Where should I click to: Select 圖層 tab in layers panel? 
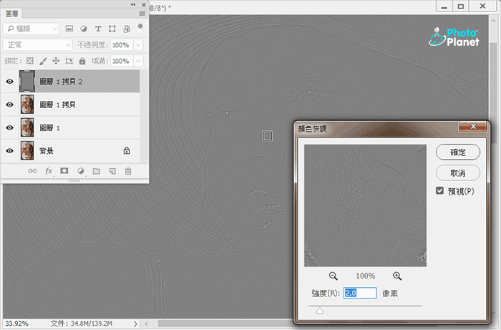(12, 14)
